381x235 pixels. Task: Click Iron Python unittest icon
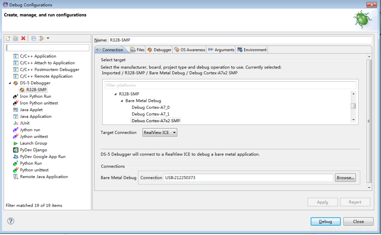15,103
